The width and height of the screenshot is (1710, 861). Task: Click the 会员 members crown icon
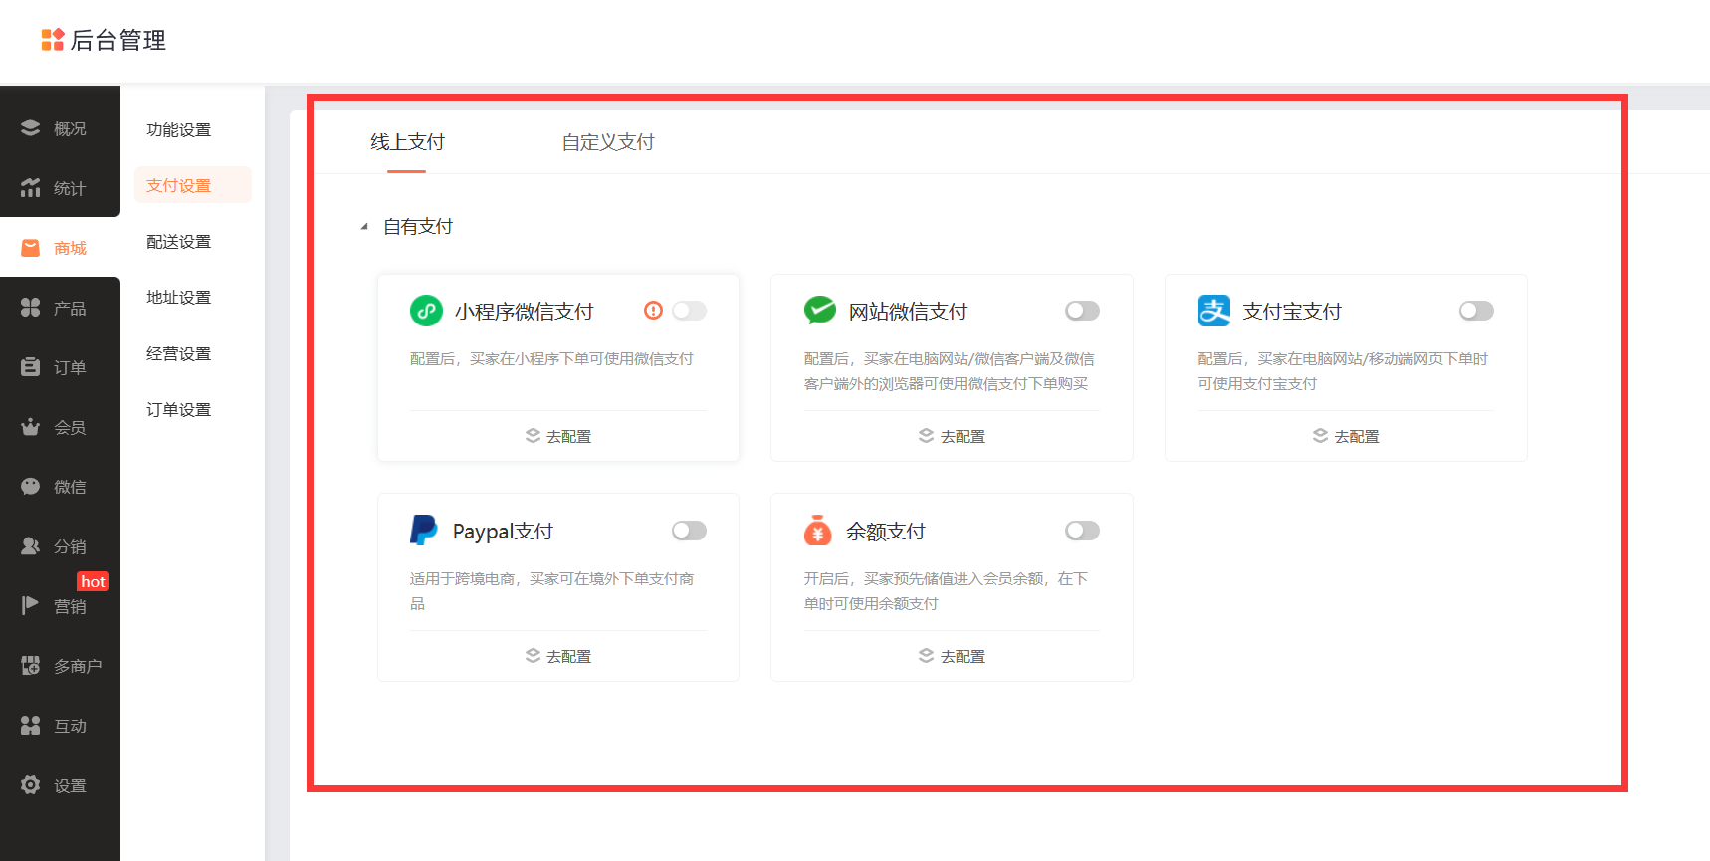coord(31,427)
